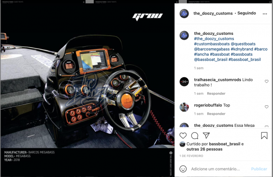Open rogeriobuffalo username link
This screenshot has height=177, width=273.
208,105
